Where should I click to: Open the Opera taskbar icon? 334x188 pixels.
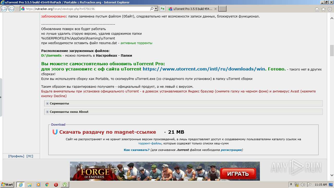[x=56, y=185]
